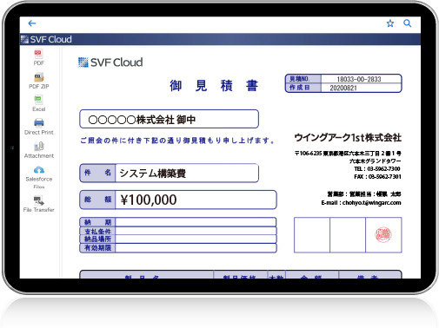The height and width of the screenshot is (328, 439).
Task: Export the form to Excel
Action: tap(38, 103)
